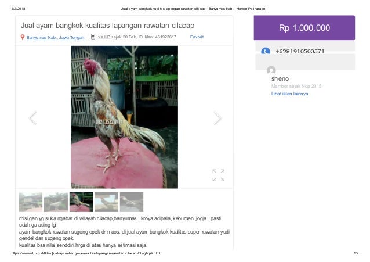Select the fifth photo thumbnail
This screenshot has height=262, width=370.
click(132, 202)
